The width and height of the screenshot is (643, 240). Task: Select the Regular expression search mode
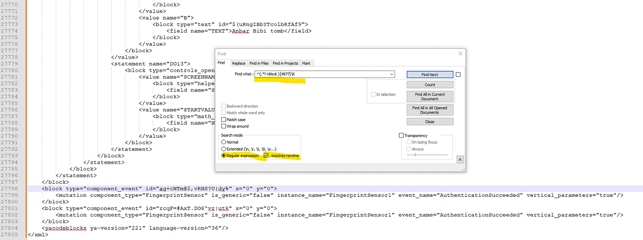coord(224,156)
